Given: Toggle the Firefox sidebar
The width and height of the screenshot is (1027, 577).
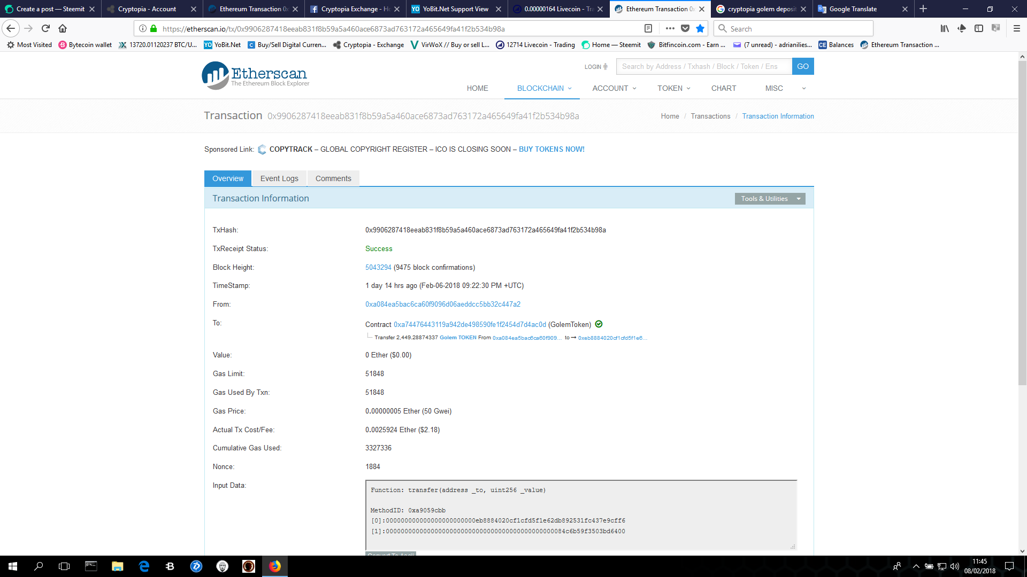Looking at the screenshot, I should 979,28.
